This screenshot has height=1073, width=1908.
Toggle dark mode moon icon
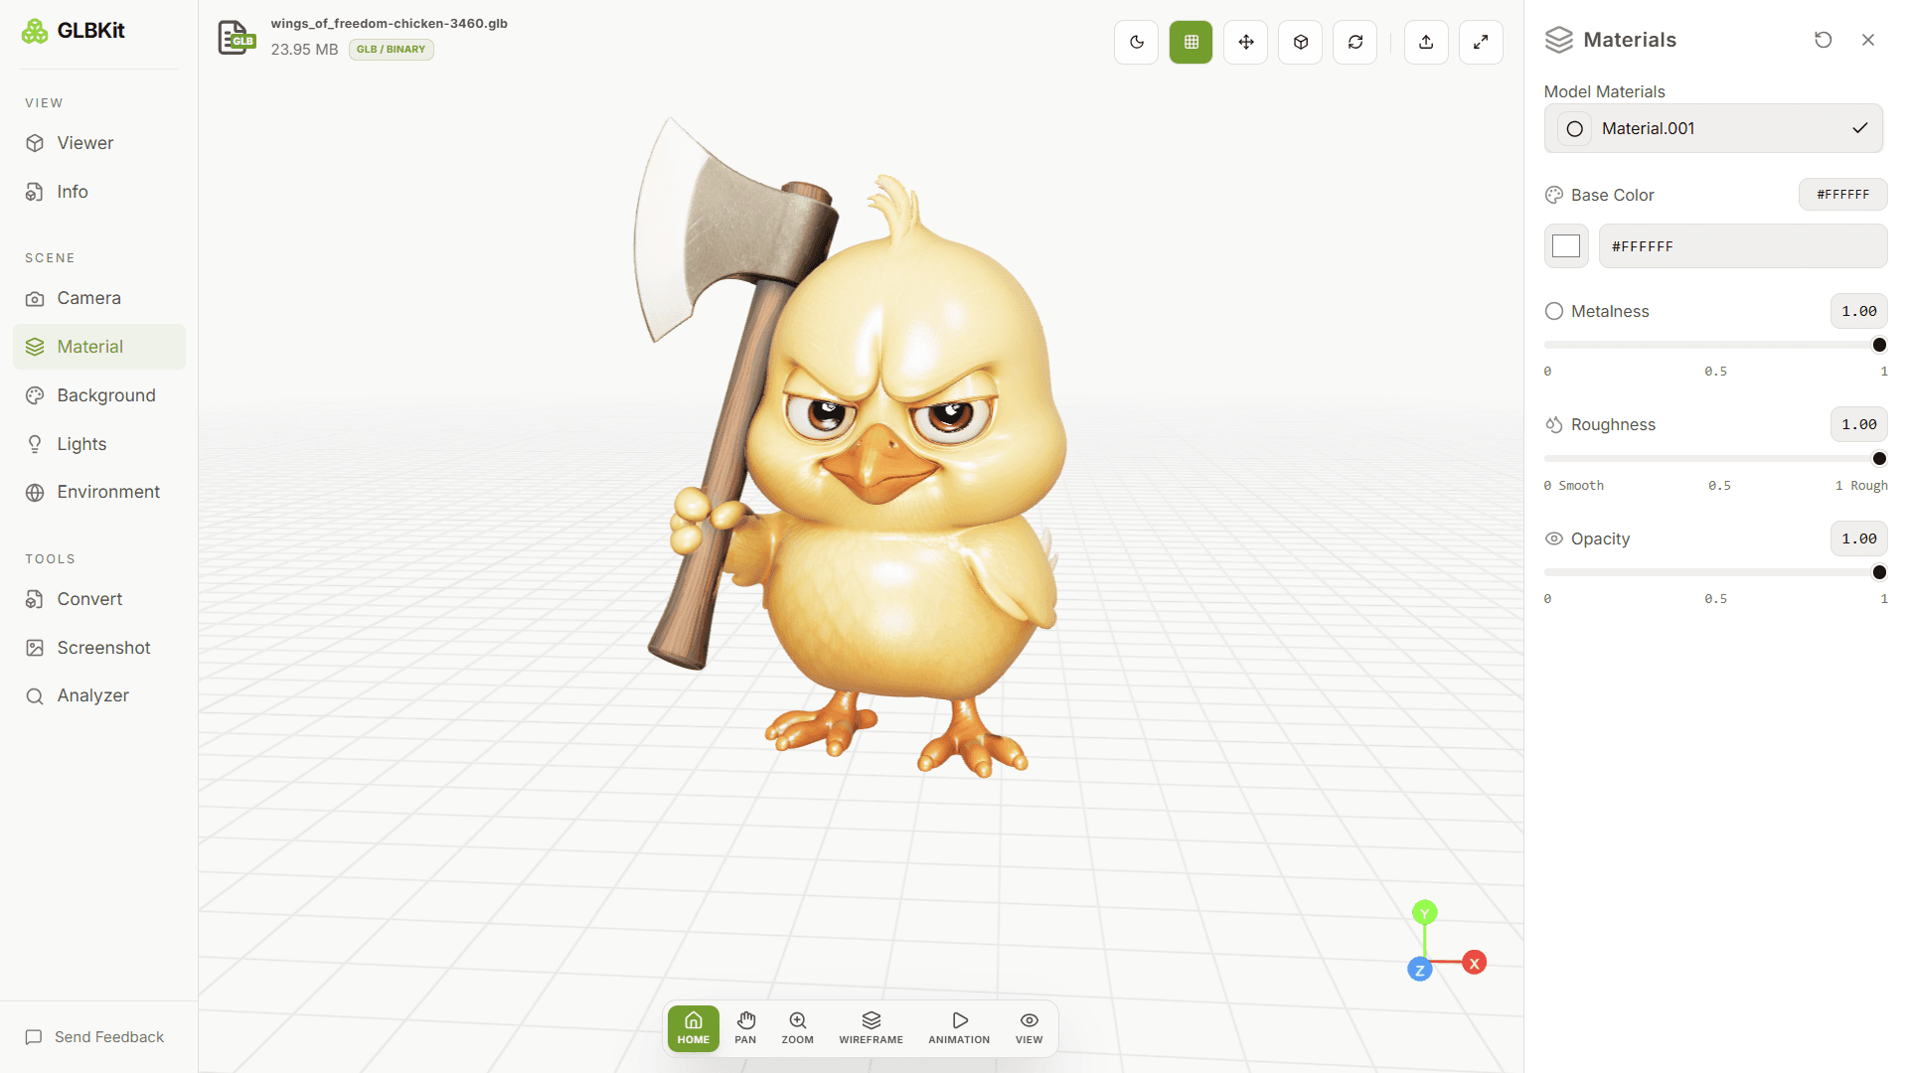pos(1136,42)
